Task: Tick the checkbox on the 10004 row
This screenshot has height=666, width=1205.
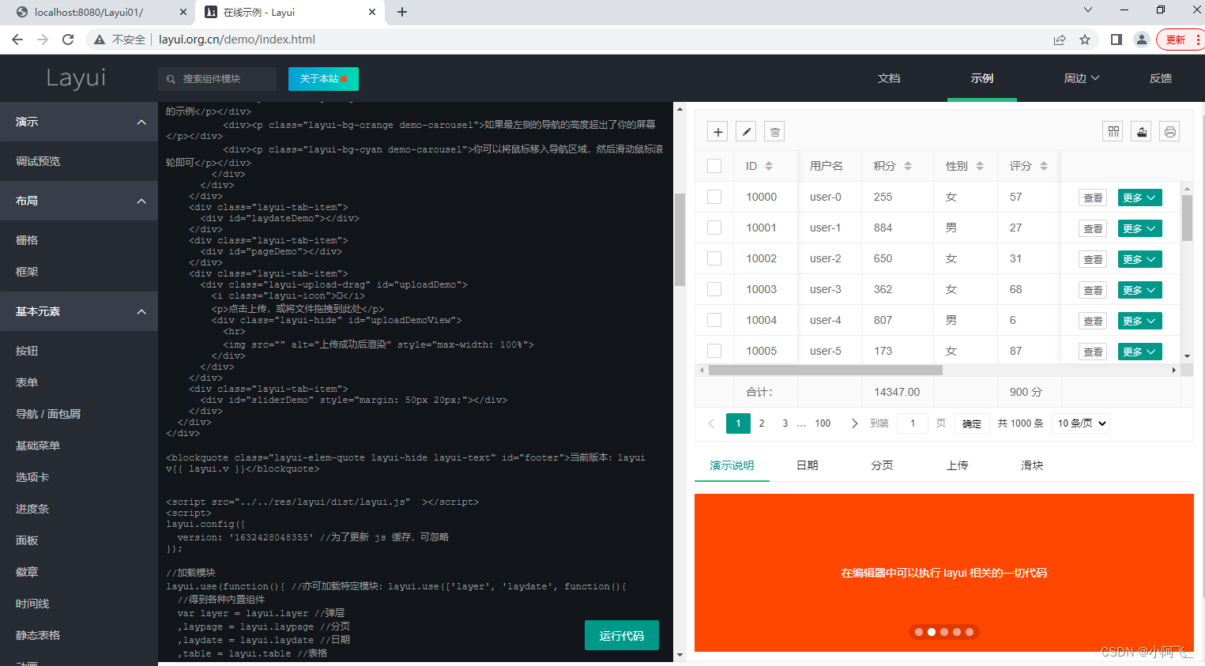Action: pyautogui.click(x=714, y=320)
